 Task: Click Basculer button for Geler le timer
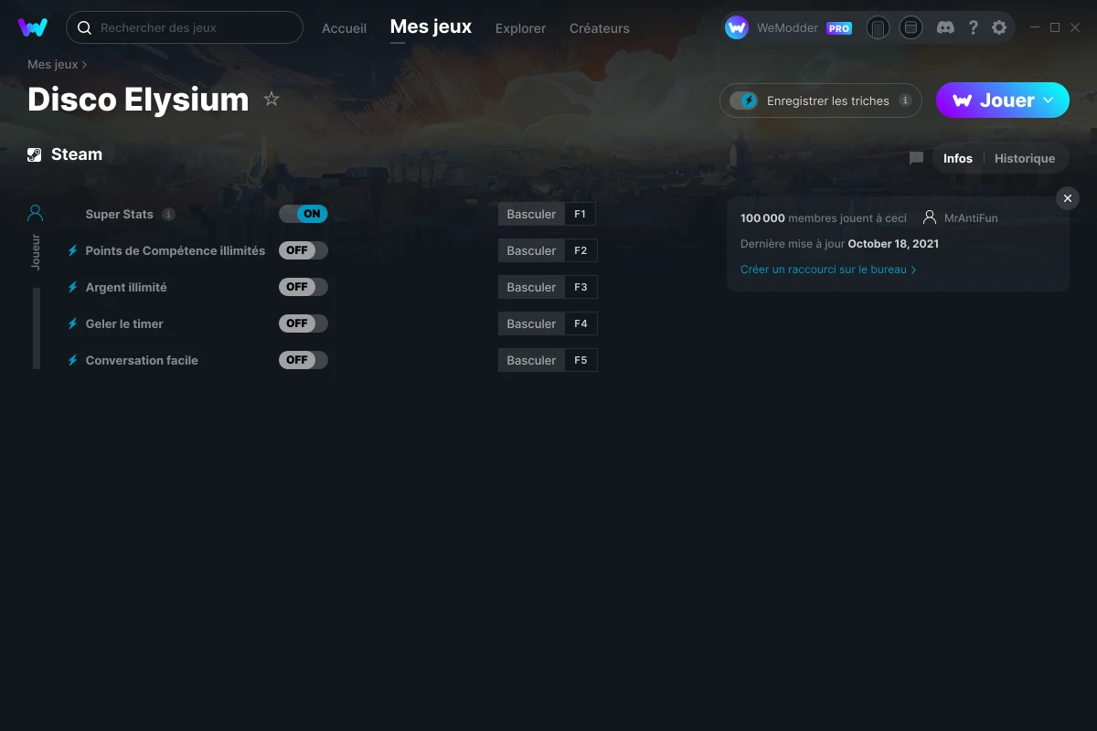coord(531,323)
